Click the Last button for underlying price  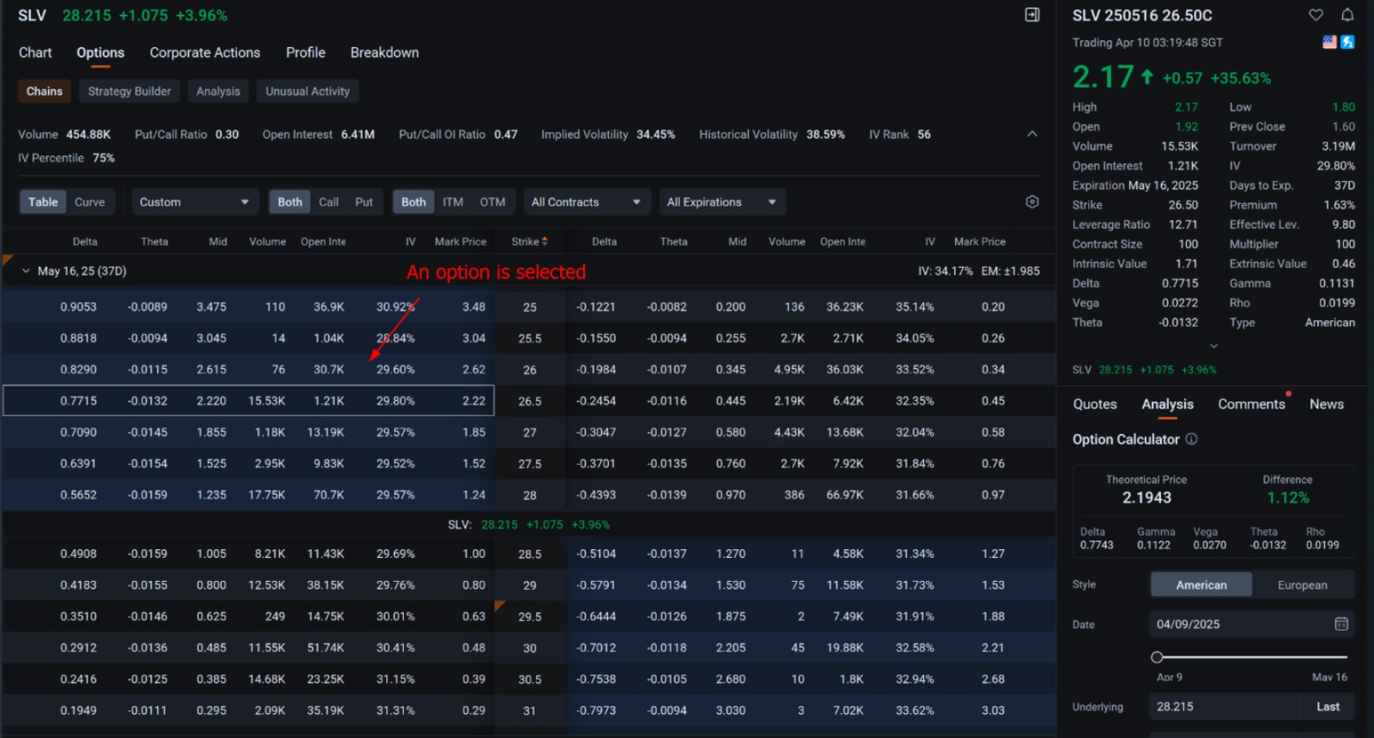click(x=1328, y=707)
